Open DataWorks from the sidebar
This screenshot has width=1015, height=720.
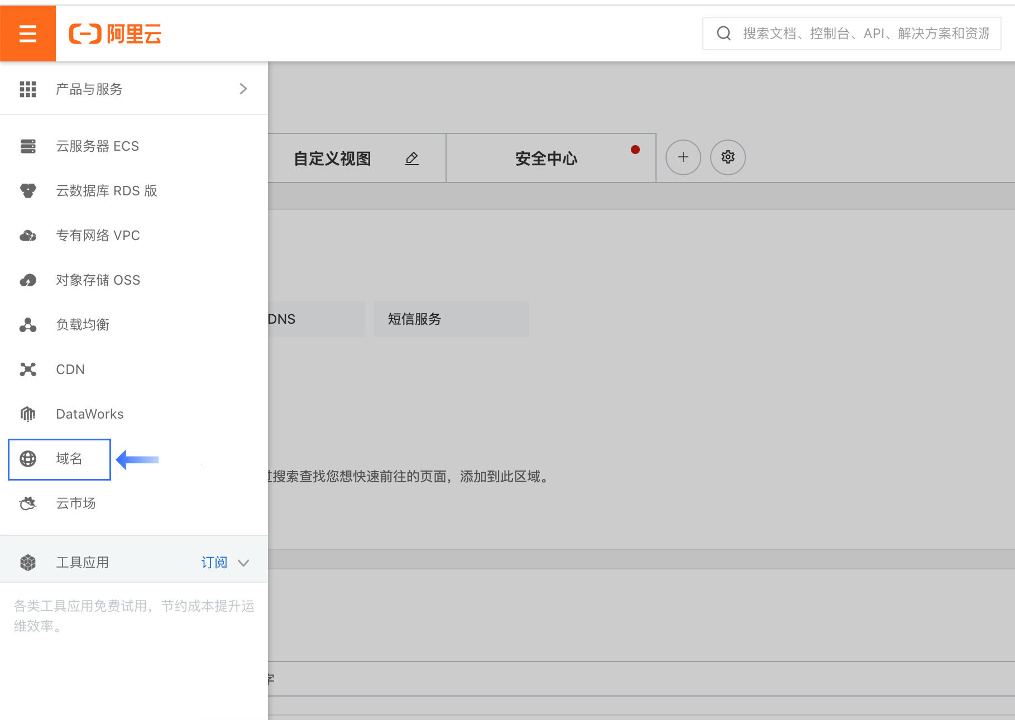click(89, 414)
